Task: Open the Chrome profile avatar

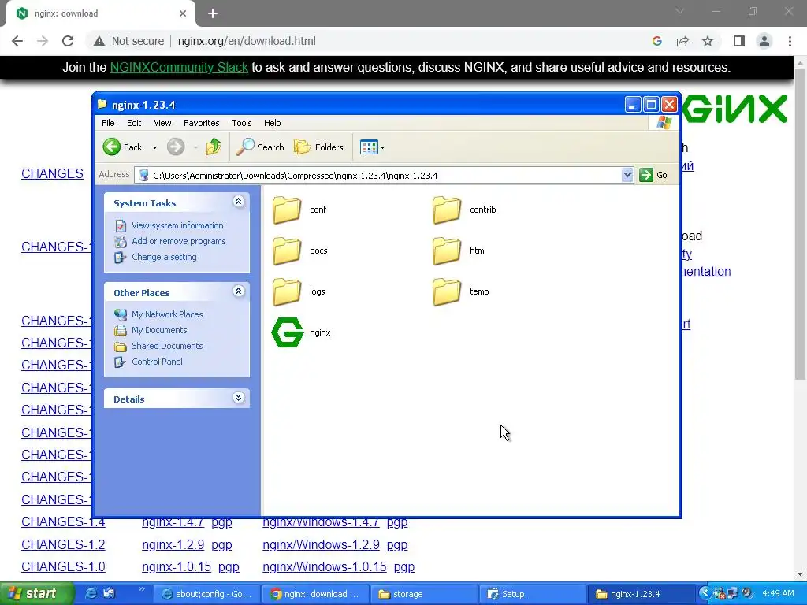Action: (764, 41)
